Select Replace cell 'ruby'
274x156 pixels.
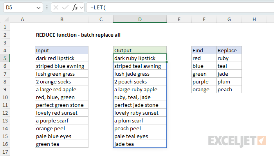(229, 58)
